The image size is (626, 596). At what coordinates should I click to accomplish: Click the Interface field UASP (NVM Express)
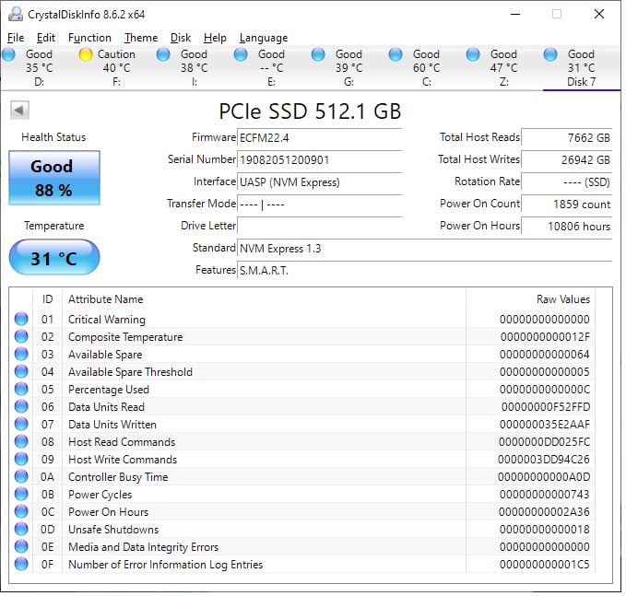point(319,182)
